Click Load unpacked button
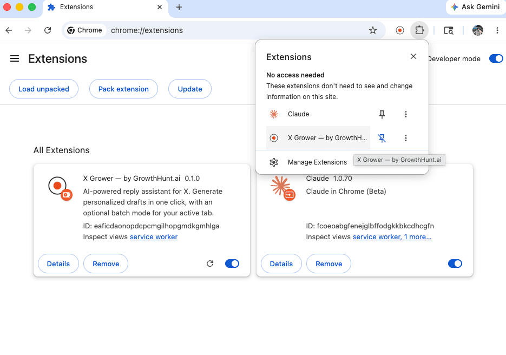The height and width of the screenshot is (355, 506). click(44, 89)
